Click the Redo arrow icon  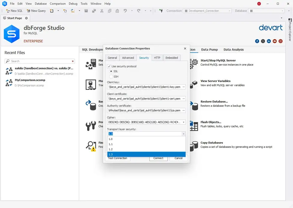click(x=139, y=11)
